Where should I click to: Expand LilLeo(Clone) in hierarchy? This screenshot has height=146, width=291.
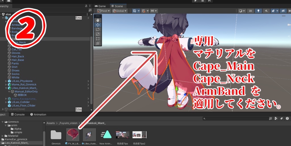pos(3,109)
